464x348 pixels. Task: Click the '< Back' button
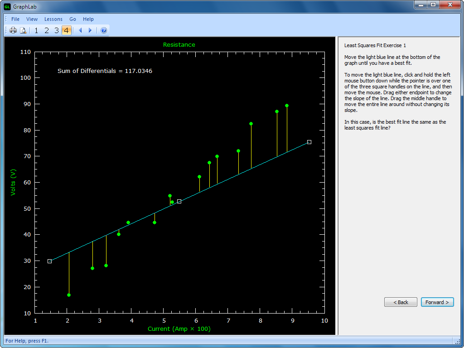pyautogui.click(x=401, y=302)
